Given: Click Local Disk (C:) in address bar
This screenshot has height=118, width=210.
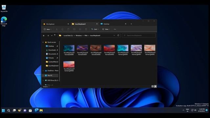Looking at the screenshot, I should click(68, 36).
